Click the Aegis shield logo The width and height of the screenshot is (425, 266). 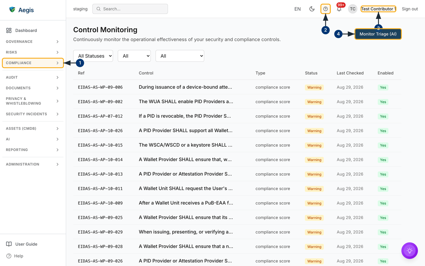click(12, 10)
